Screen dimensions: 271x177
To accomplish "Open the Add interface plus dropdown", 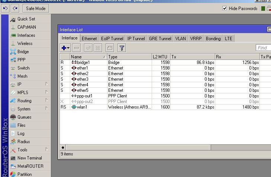I will 65,48.
